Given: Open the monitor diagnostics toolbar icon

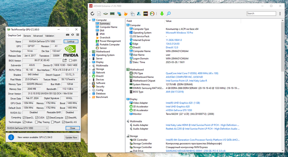Looking at the screenshot, I should (119, 14).
